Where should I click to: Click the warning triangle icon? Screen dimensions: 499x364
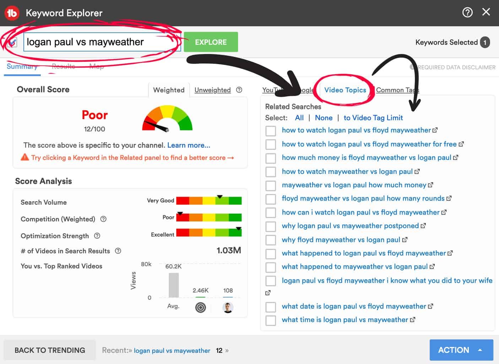pos(25,157)
